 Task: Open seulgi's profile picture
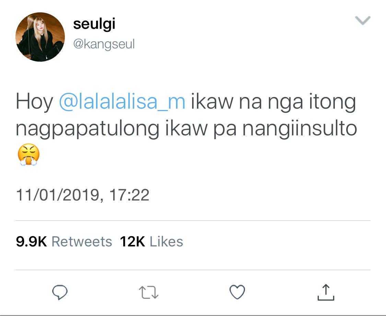pos(40,37)
